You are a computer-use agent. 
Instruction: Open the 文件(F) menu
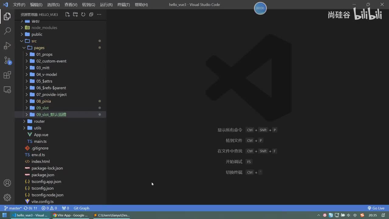(x=19, y=5)
